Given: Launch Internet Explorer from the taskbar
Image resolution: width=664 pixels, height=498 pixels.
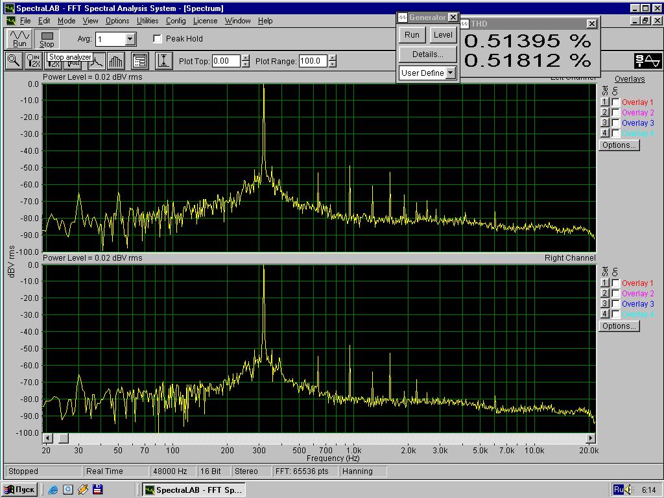Looking at the screenshot, I should (53, 490).
